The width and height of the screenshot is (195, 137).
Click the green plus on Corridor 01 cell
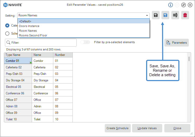pyautogui.click(x=31, y=63)
